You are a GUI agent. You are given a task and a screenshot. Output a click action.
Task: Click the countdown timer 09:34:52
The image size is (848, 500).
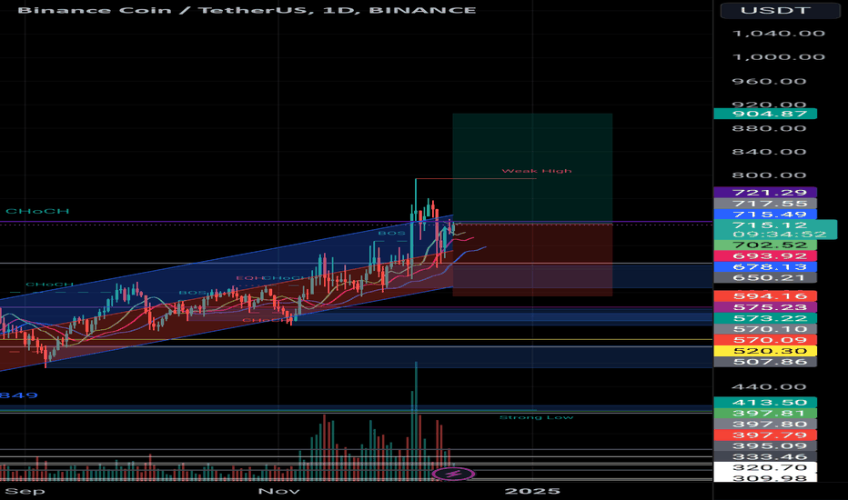click(780, 235)
